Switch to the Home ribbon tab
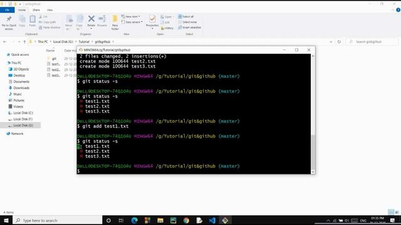The height and width of the screenshot is (225, 401). pyautogui.click(x=22, y=10)
